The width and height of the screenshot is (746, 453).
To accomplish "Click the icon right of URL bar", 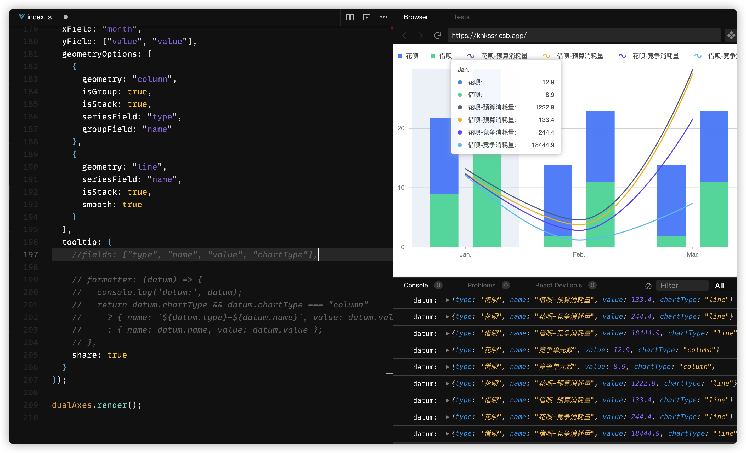I will (x=731, y=36).
